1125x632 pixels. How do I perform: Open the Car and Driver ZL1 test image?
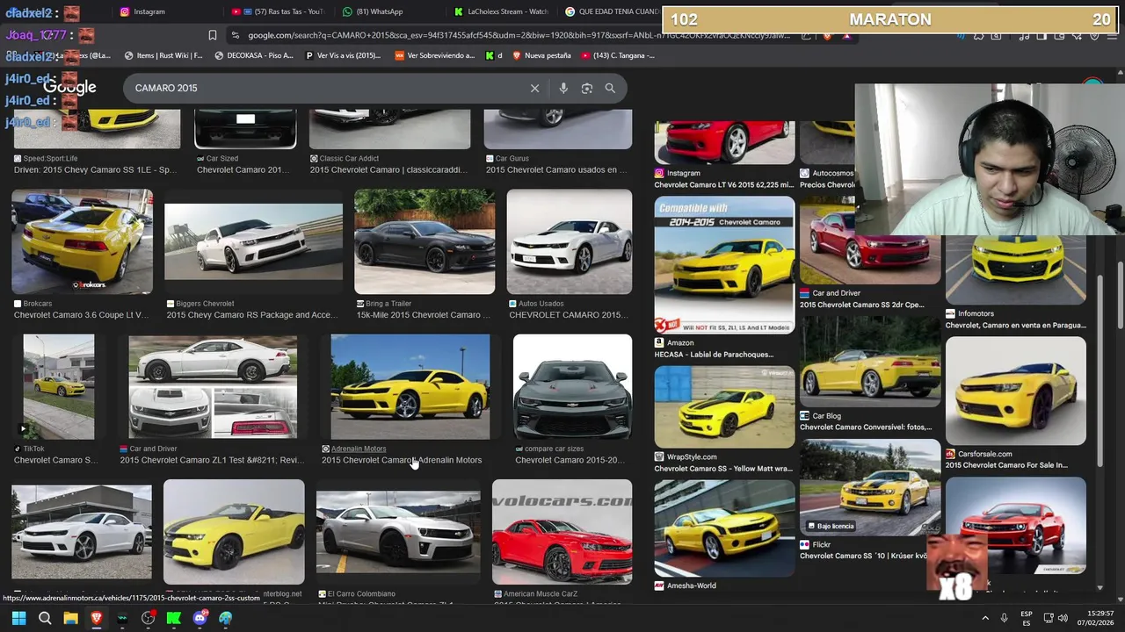213,386
